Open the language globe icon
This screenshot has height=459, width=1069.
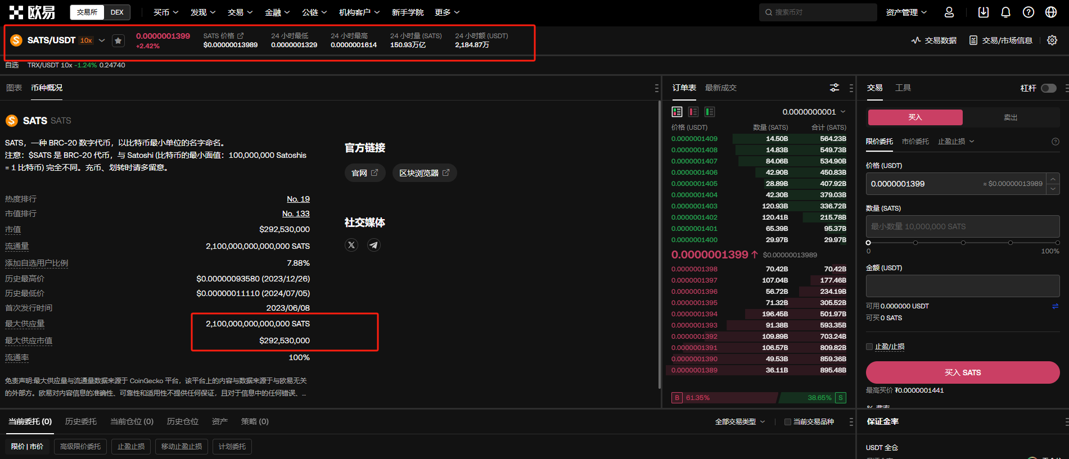1051,12
